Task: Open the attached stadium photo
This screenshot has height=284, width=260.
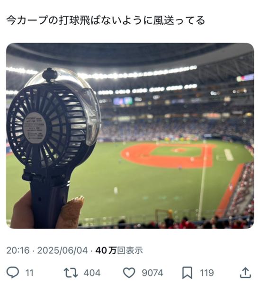Action: point(130,136)
